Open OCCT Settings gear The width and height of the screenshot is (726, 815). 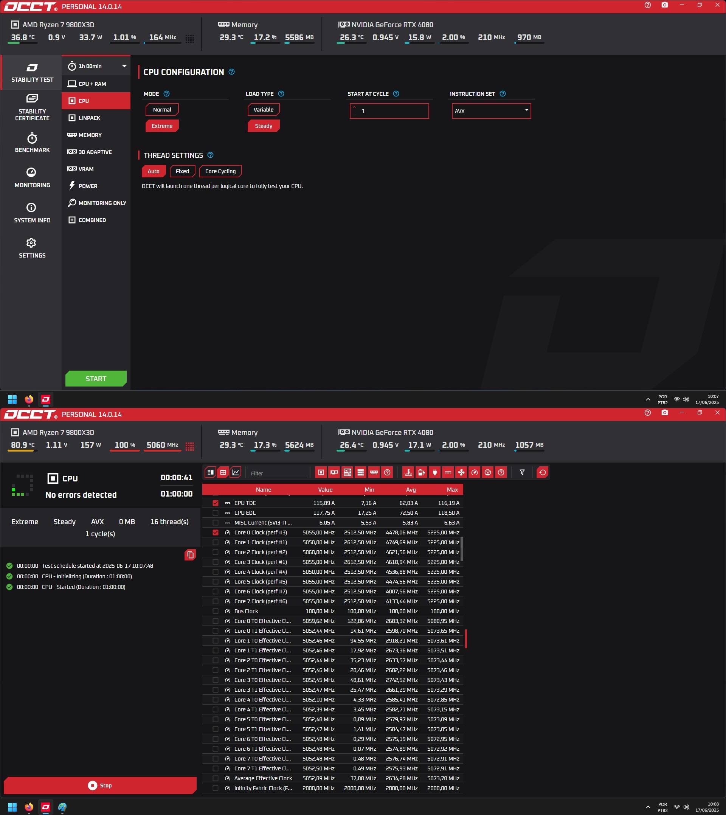tap(32, 248)
